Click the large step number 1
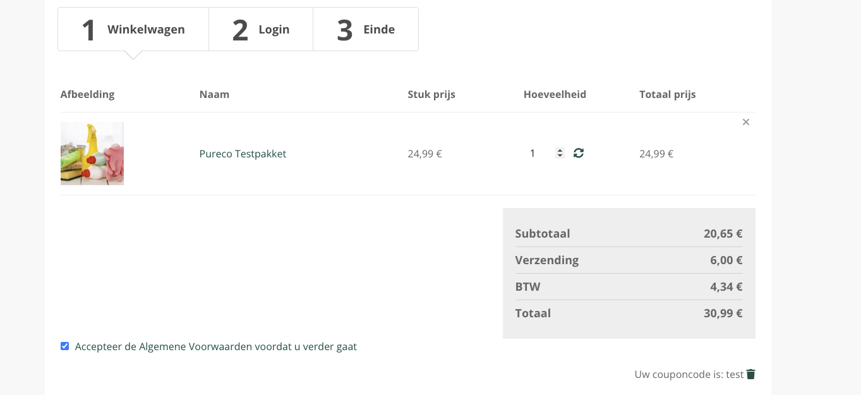Viewport: 861px width, 395px height. point(89,30)
